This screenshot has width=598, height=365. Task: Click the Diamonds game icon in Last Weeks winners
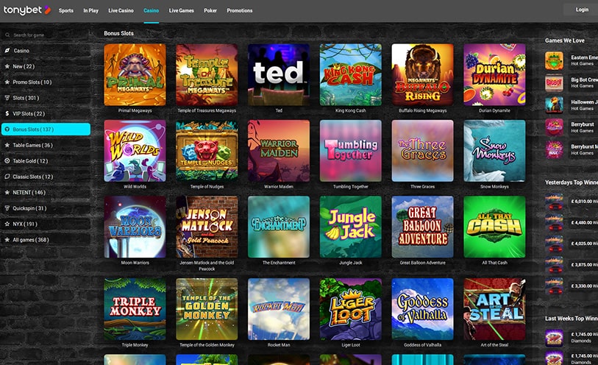coord(554,338)
